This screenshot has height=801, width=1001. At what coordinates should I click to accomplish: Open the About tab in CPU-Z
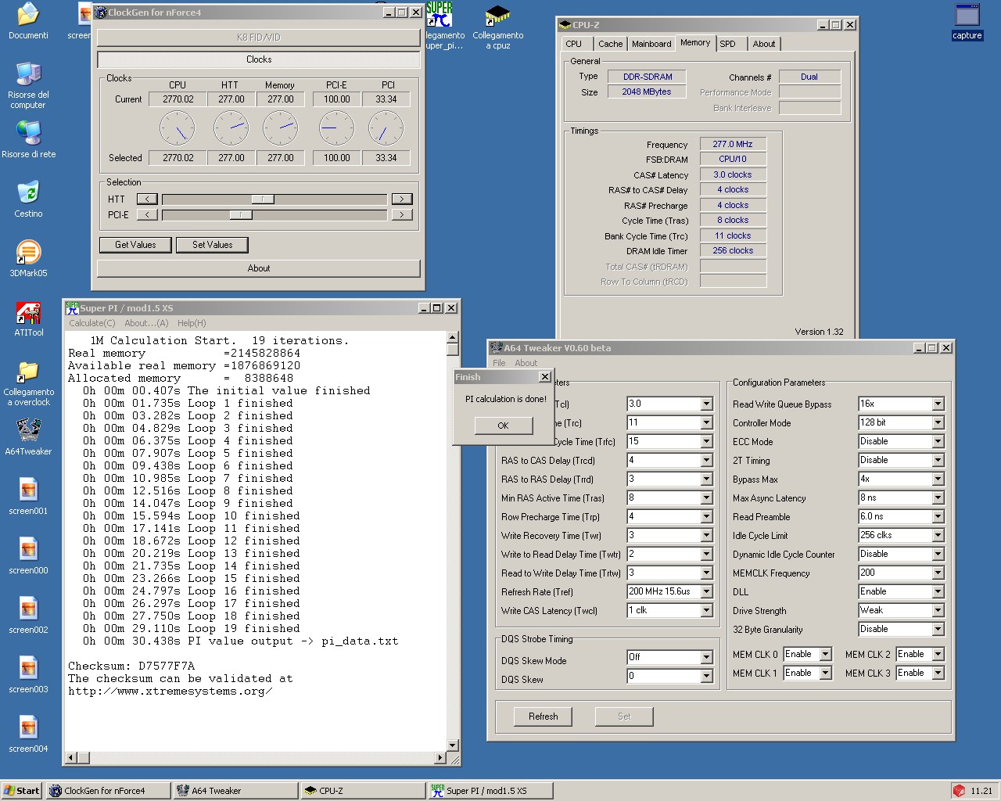[764, 44]
